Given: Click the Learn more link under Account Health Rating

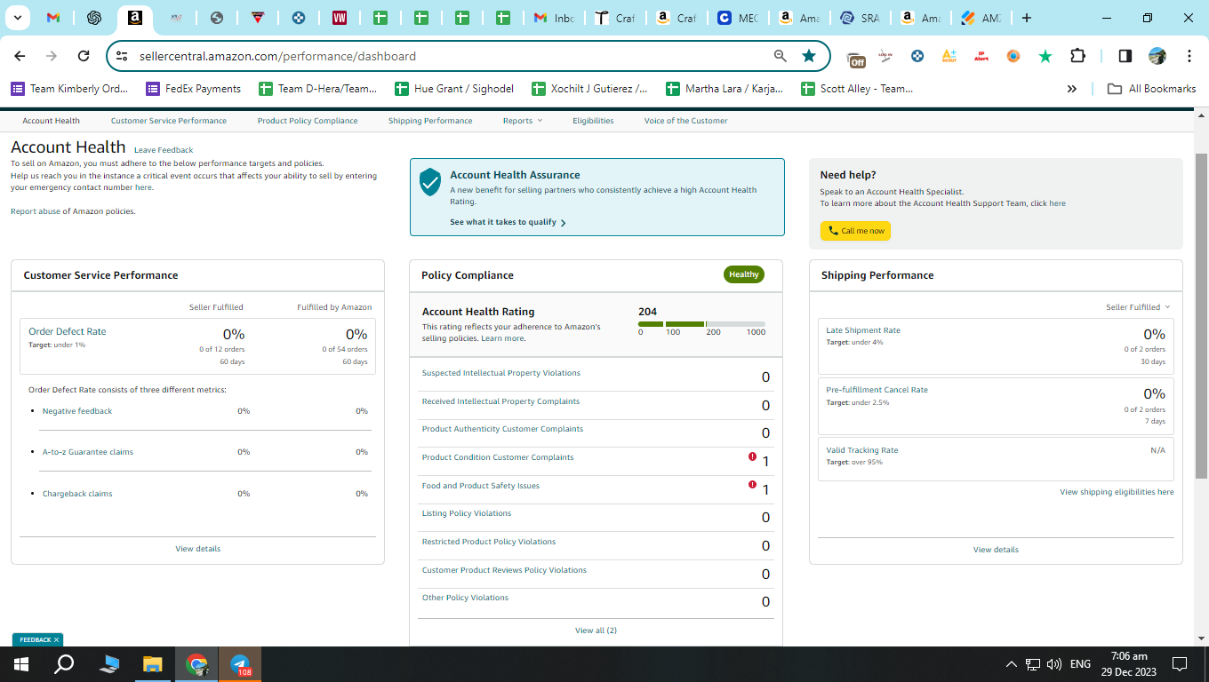Looking at the screenshot, I should (502, 338).
